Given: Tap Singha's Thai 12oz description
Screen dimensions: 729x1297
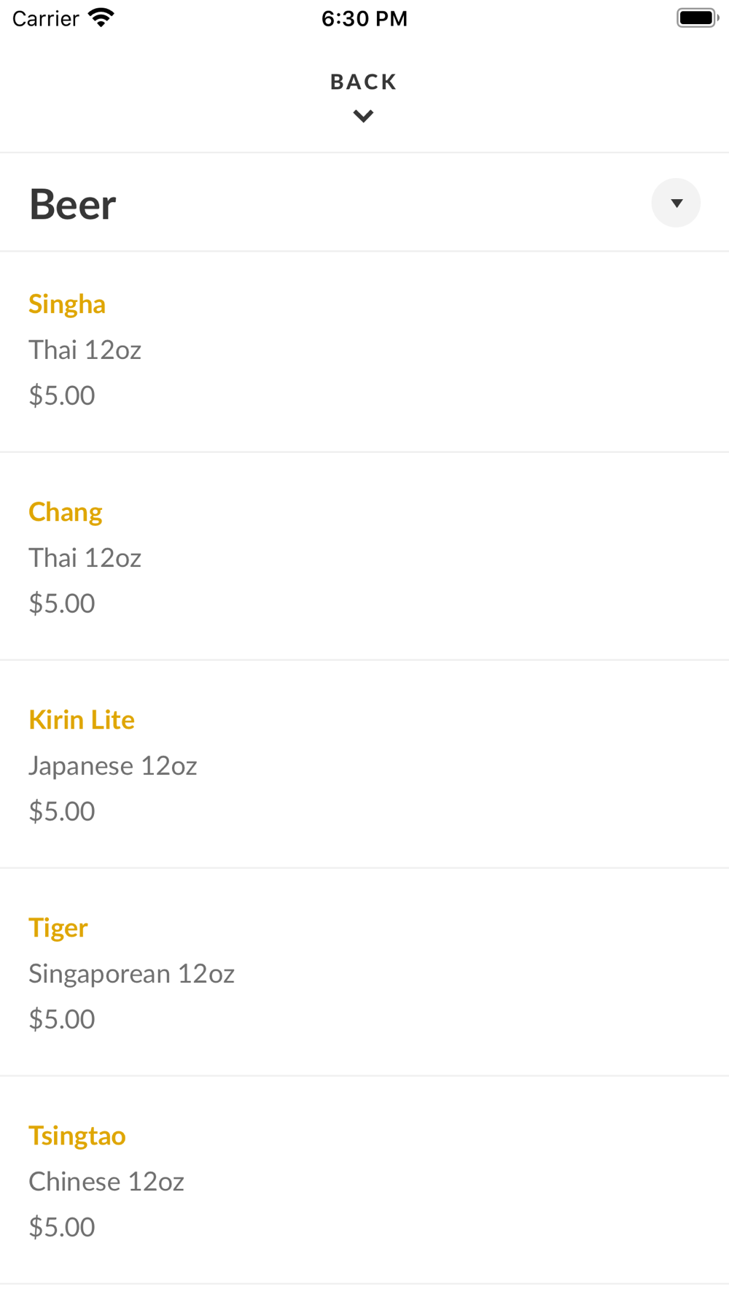Looking at the screenshot, I should tap(85, 350).
